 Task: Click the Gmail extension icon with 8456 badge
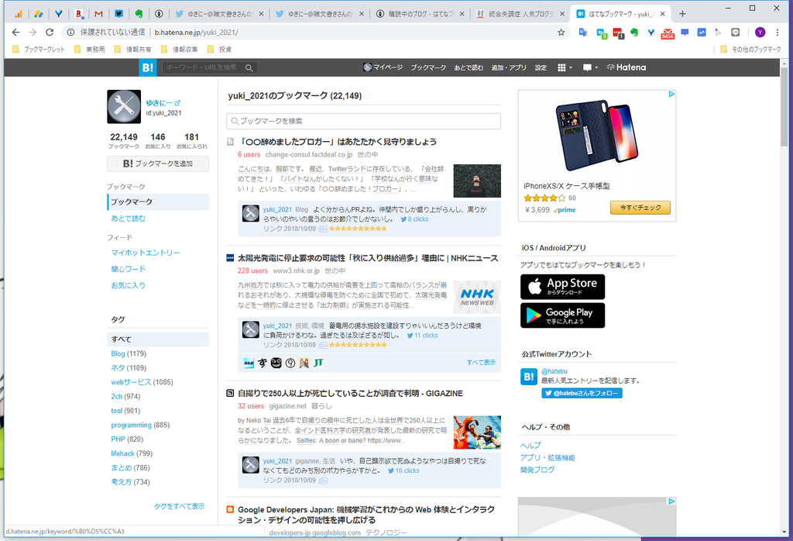(x=668, y=33)
